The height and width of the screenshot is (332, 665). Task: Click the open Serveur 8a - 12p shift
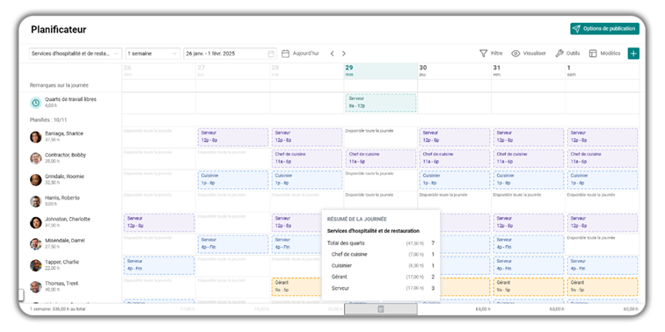tap(380, 103)
